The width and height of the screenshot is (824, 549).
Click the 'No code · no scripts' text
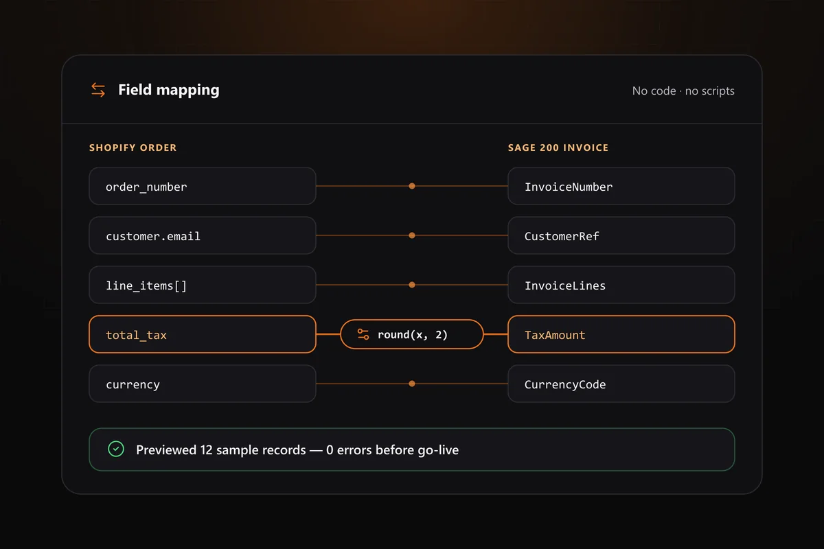tap(683, 91)
